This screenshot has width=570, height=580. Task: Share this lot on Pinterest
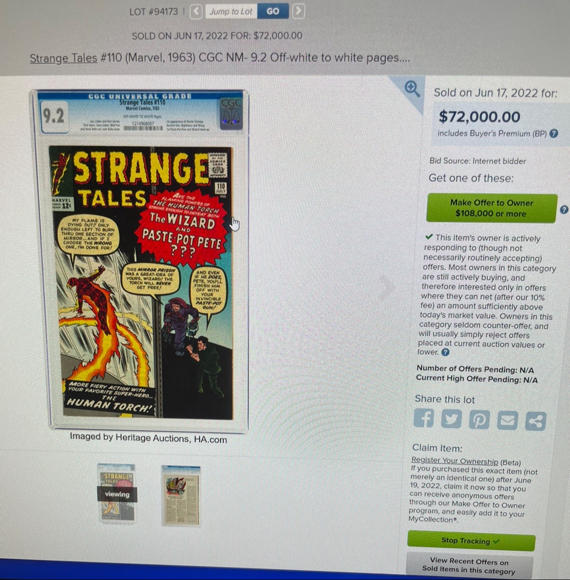pos(479,420)
